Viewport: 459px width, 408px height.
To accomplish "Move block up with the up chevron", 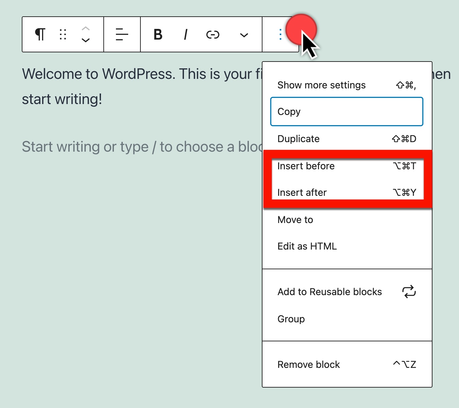I will pos(86,29).
